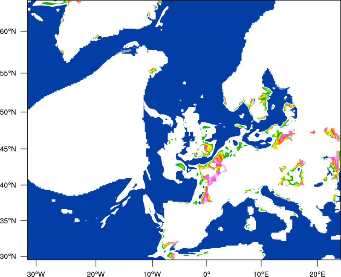Click the 30°W longitude label

coord(36,274)
